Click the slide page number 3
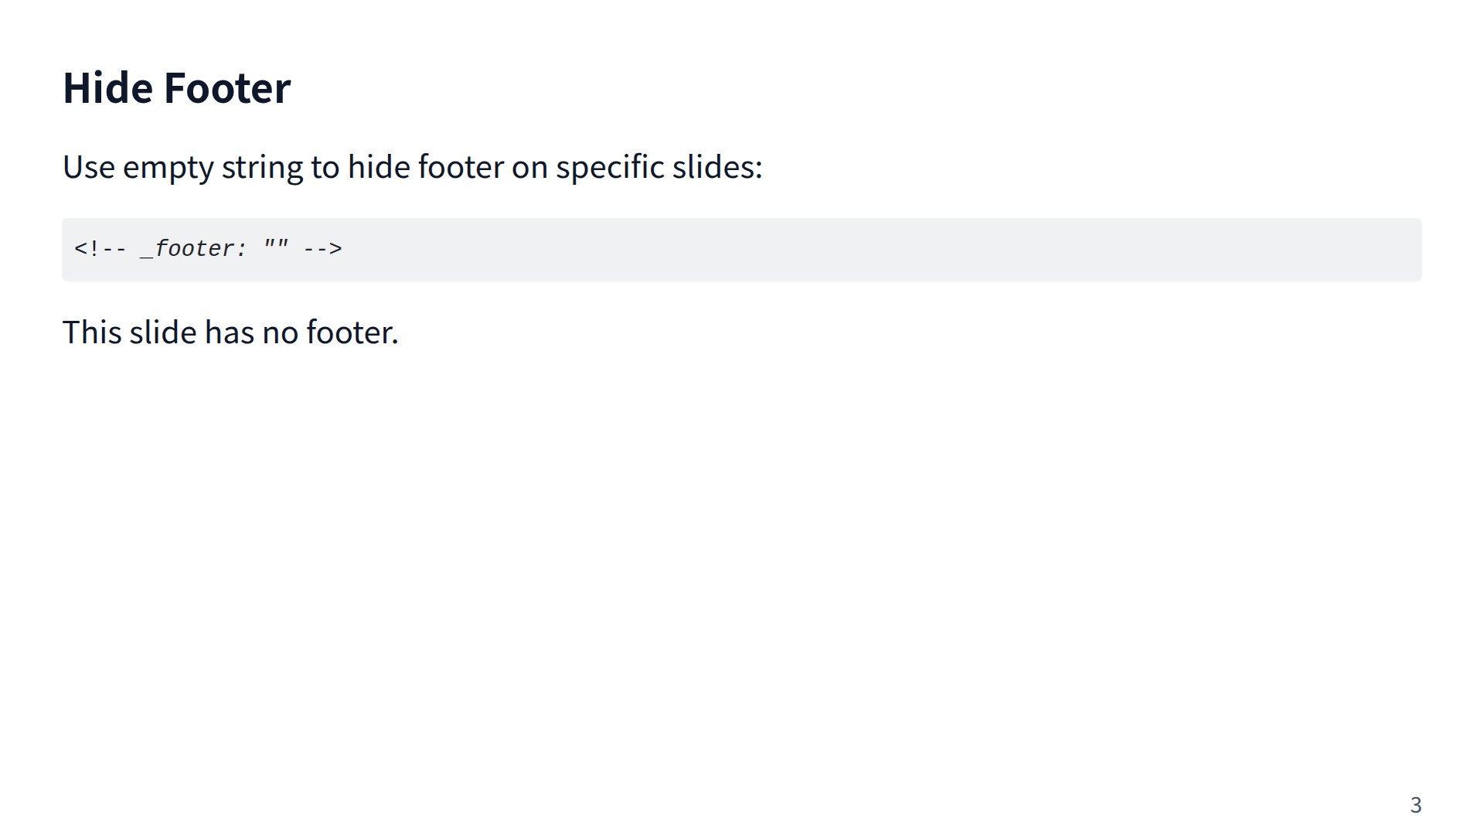This screenshot has height=835, width=1484. 1415,805
